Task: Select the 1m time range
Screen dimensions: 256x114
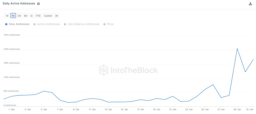Action: click(x=13, y=16)
